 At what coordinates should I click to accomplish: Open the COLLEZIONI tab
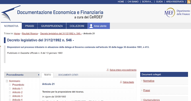pyautogui.click(x=77, y=26)
